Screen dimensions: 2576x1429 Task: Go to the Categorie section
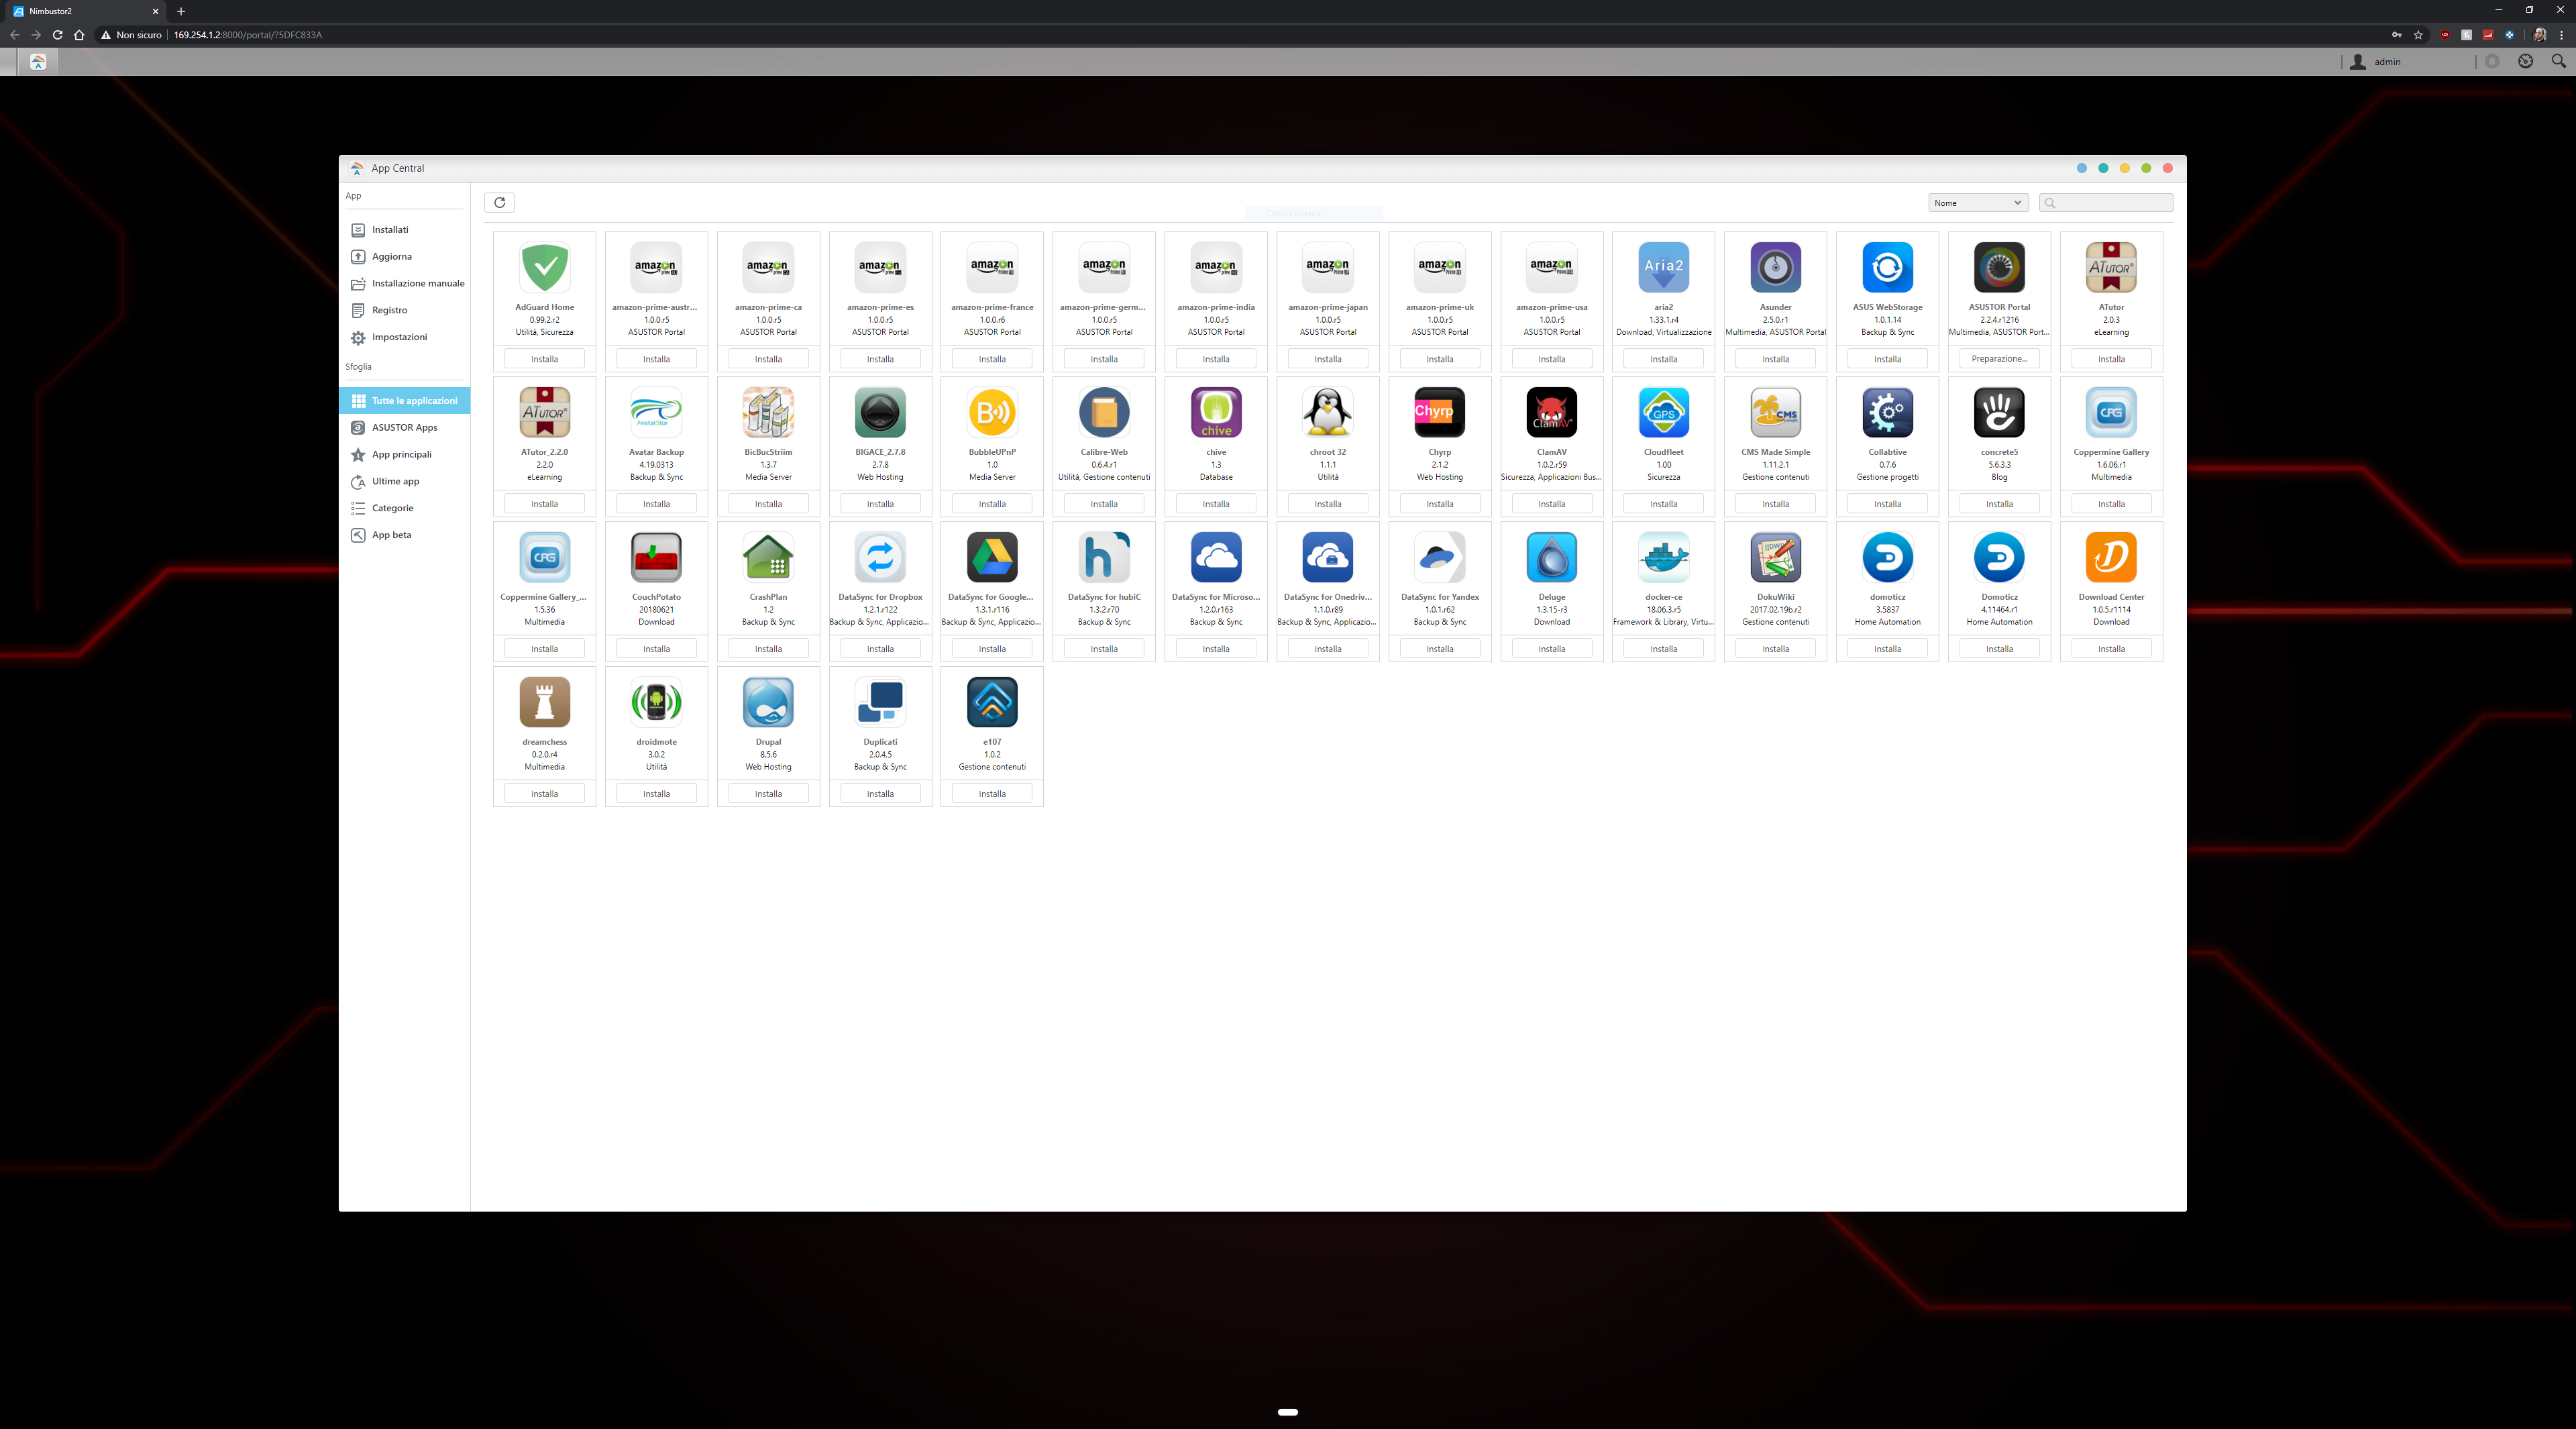tap(392, 508)
